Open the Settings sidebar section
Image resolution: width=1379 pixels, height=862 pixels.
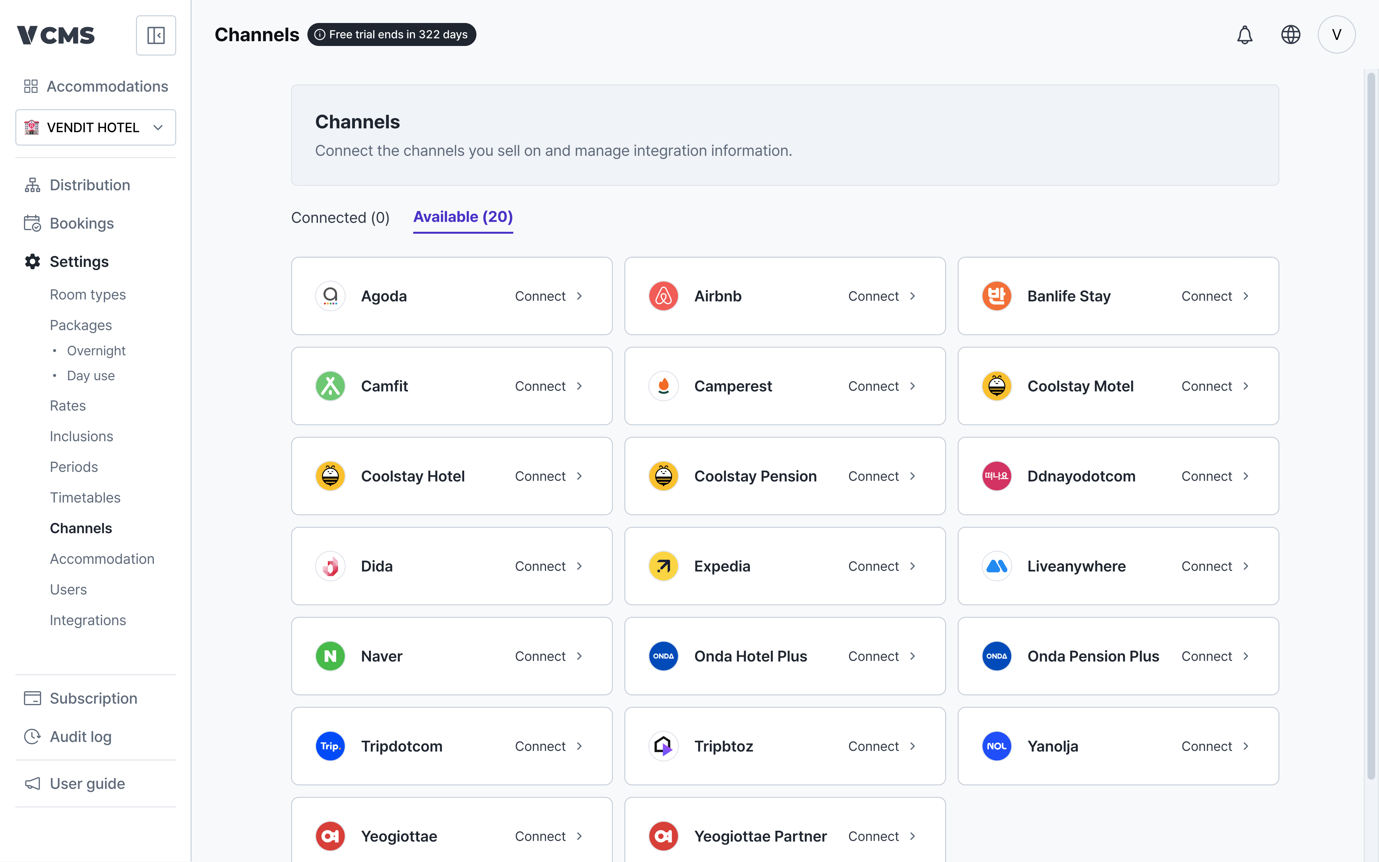pos(79,261)
